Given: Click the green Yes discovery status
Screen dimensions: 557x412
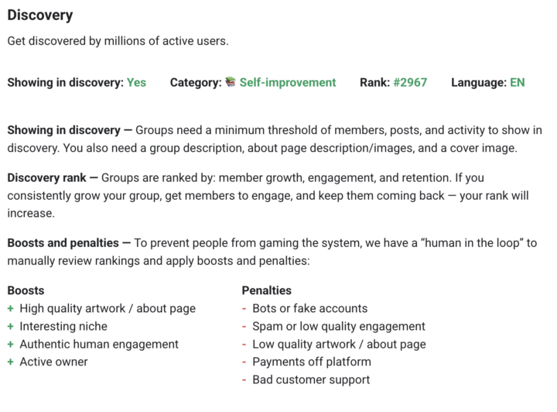Looking at the screenshot, I should (136, 82).
